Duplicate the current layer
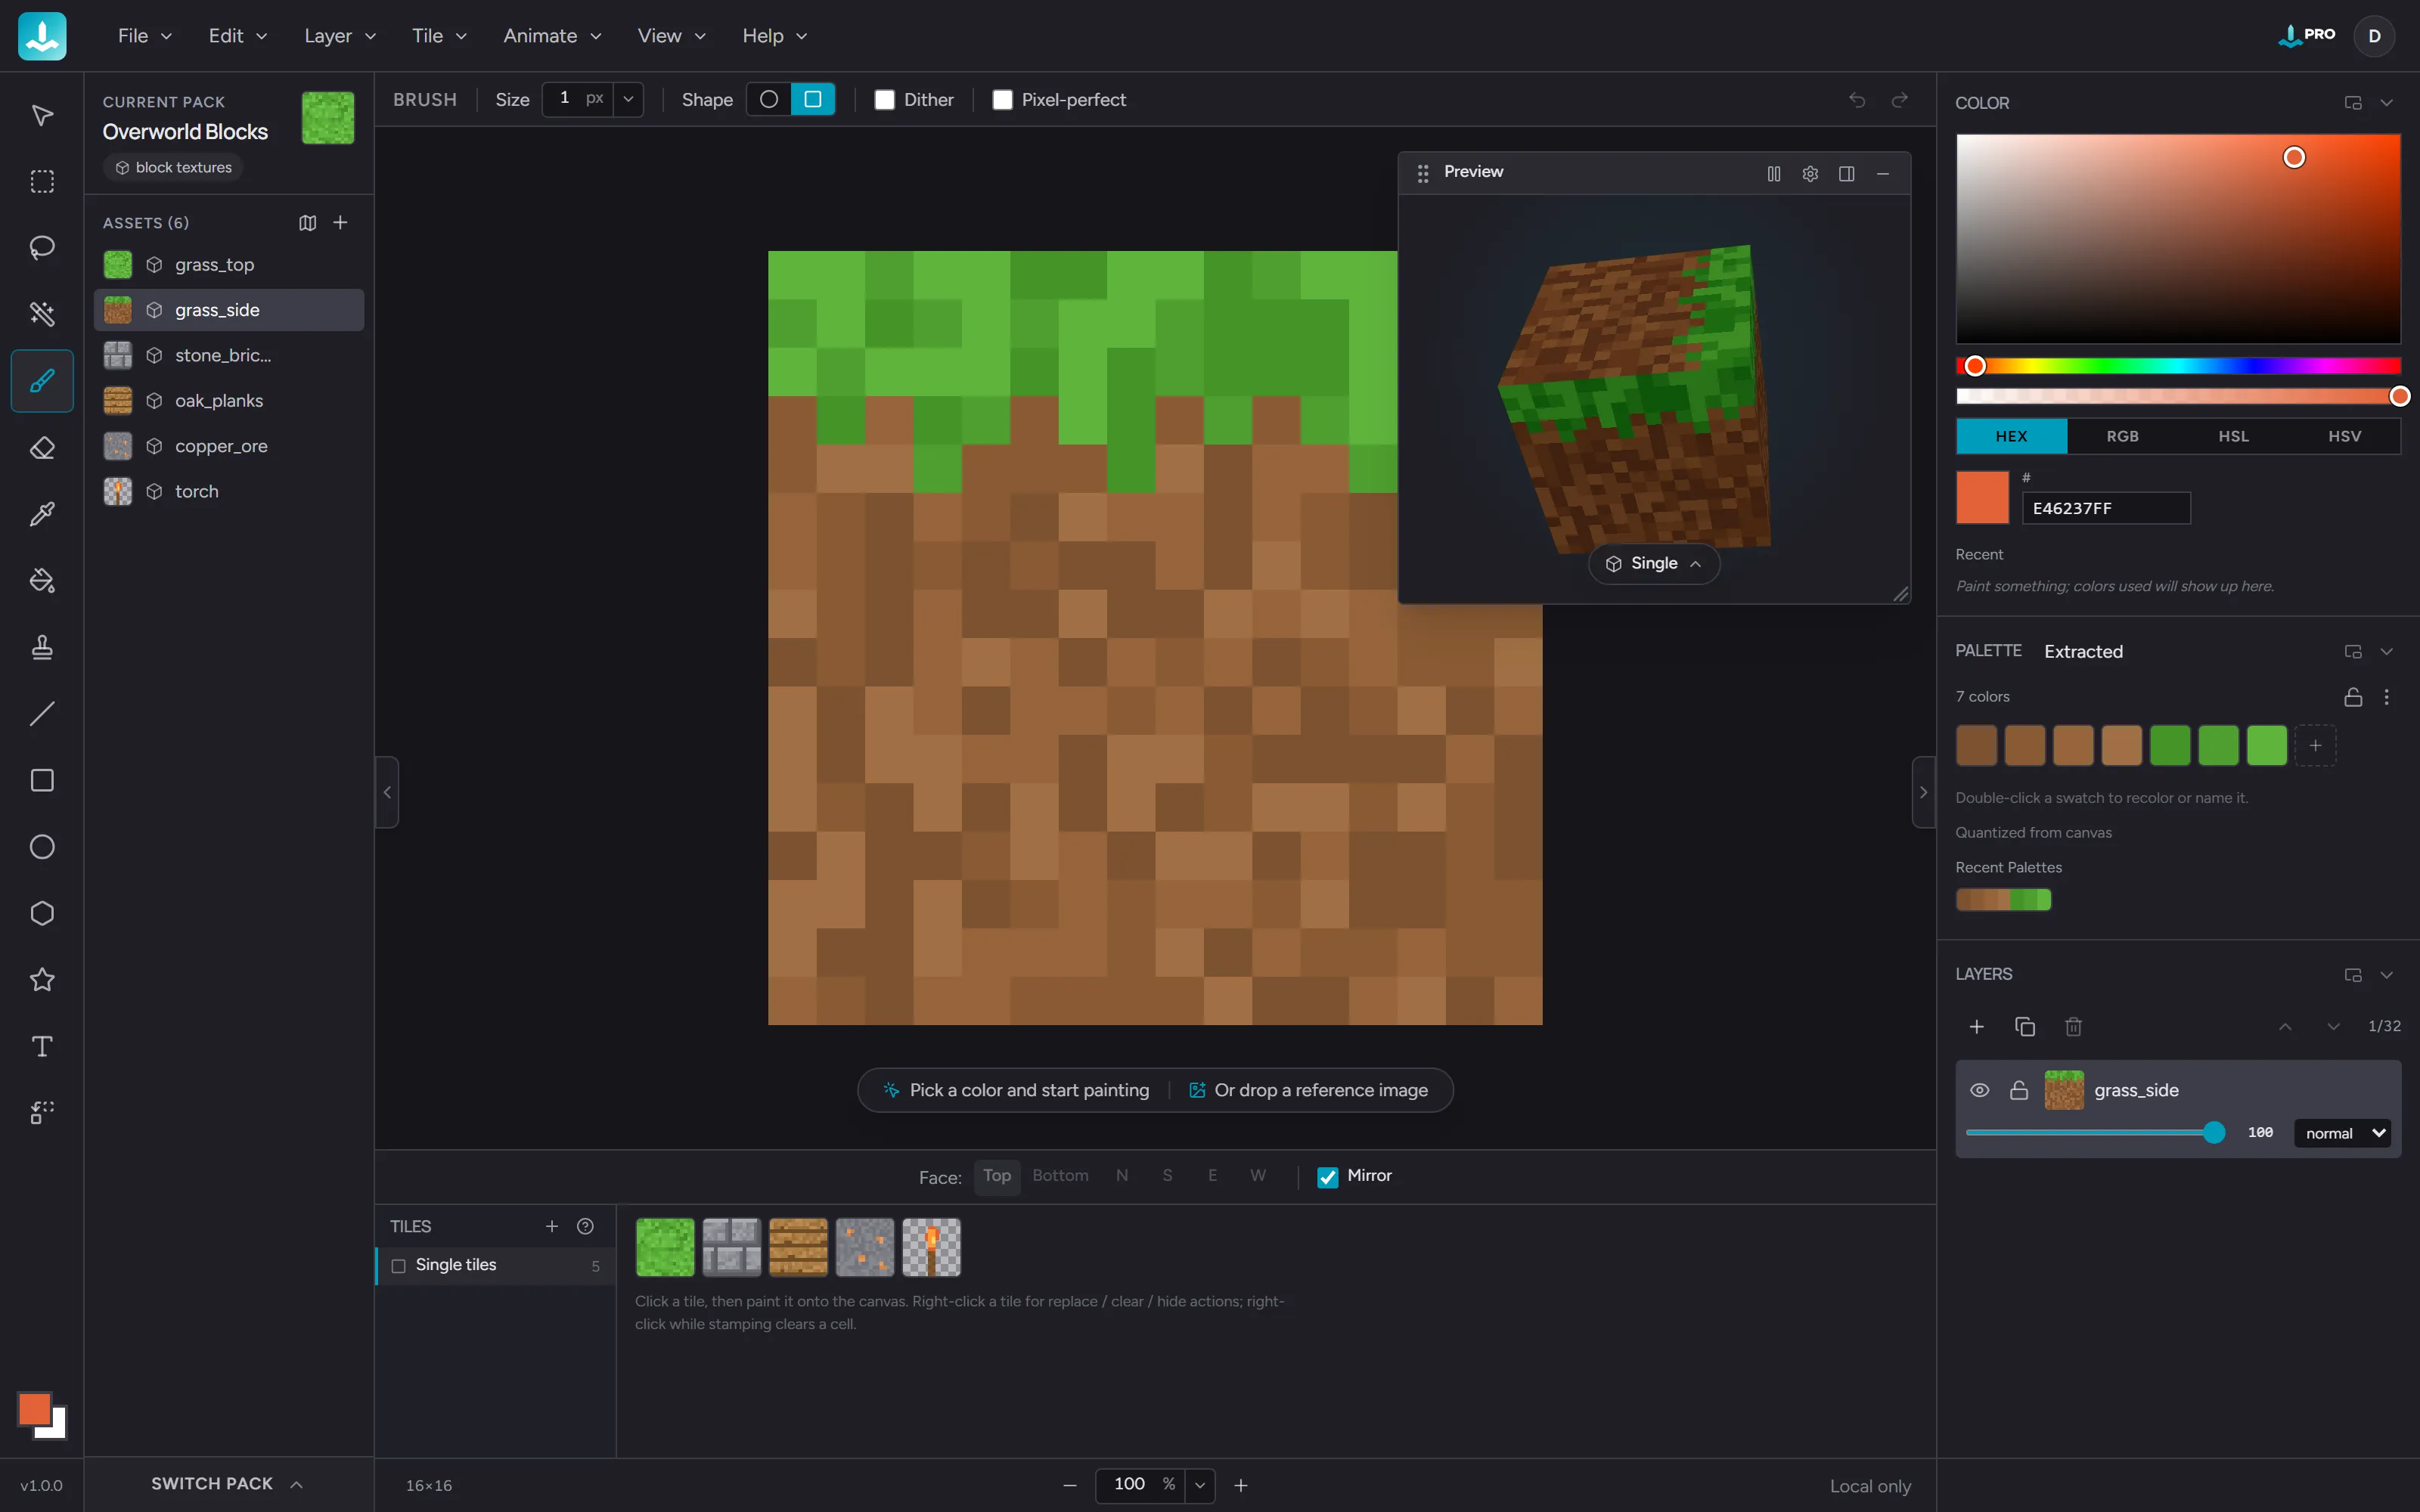The width and height of the screenshot is (2420, 1512). coord(2025,1027)
